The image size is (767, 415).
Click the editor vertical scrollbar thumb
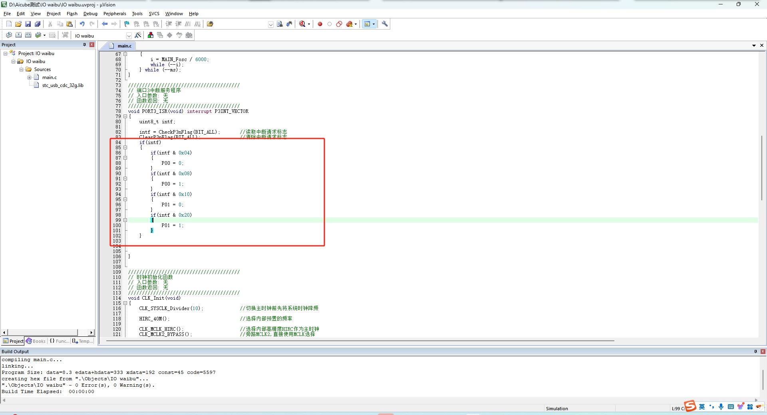click(762, 168)
